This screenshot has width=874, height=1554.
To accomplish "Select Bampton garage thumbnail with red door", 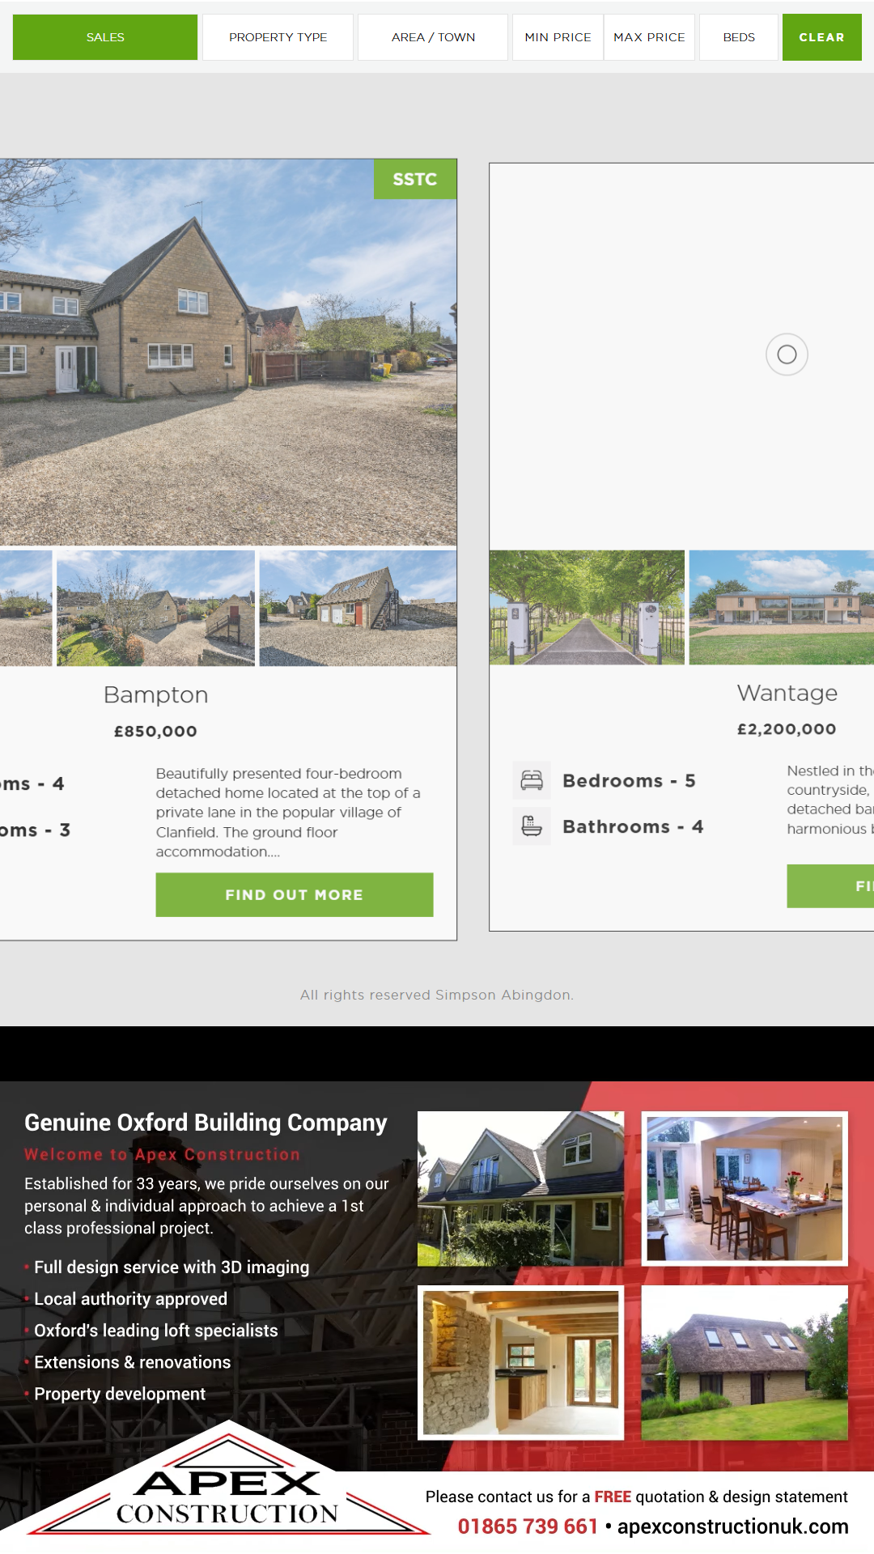I will tap(358, 608).
